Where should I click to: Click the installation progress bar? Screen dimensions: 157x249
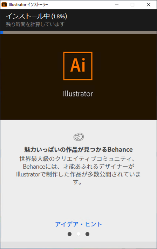tap(78, 32)
